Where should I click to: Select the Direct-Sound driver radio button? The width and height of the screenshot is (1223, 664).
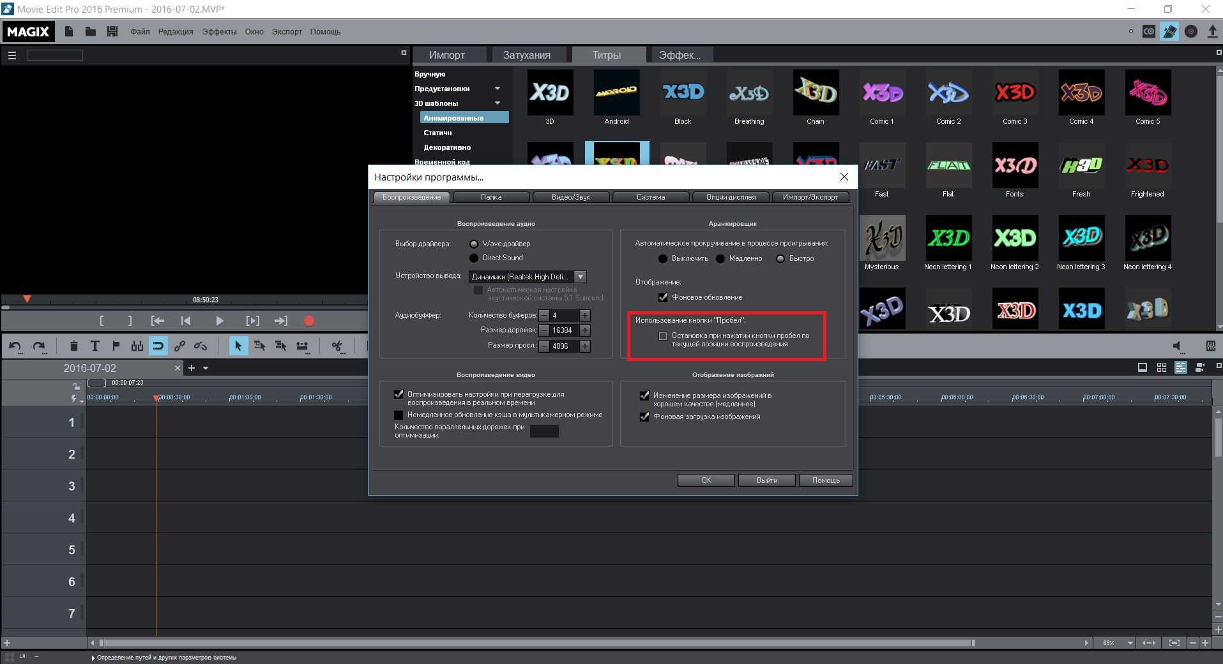[474, 258]
